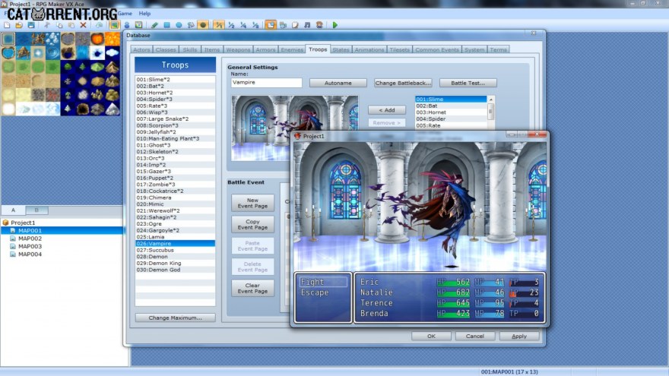The width and height of the screenshot is (669, 376).
Task: Switch to the Skills tab
Action: click(x=190, y=50)
